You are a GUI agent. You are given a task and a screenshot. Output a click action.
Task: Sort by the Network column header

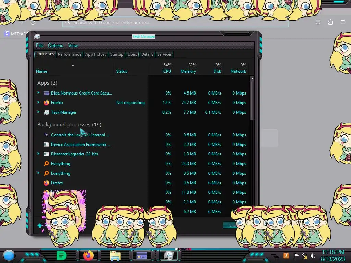[236, 68]
